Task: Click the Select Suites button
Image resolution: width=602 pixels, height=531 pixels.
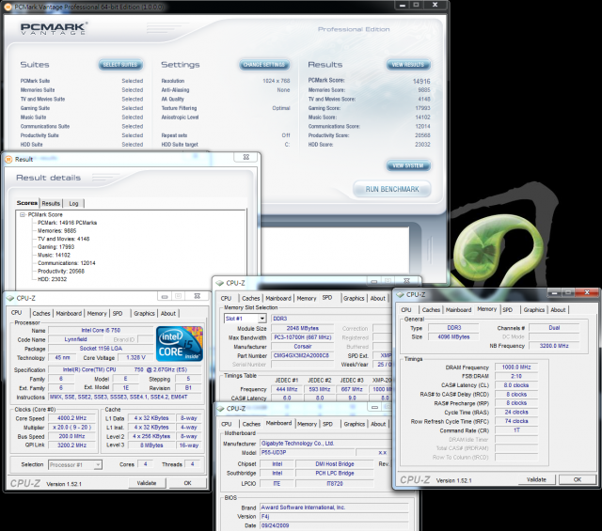Action: pos(120,65)
